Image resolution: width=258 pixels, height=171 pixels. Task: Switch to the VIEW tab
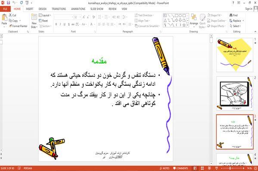click(124, 9)
